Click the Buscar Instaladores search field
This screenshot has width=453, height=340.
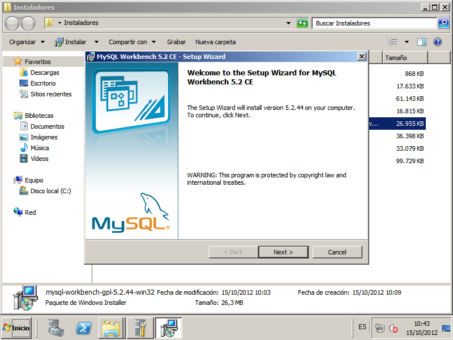[x=374, y=23]
